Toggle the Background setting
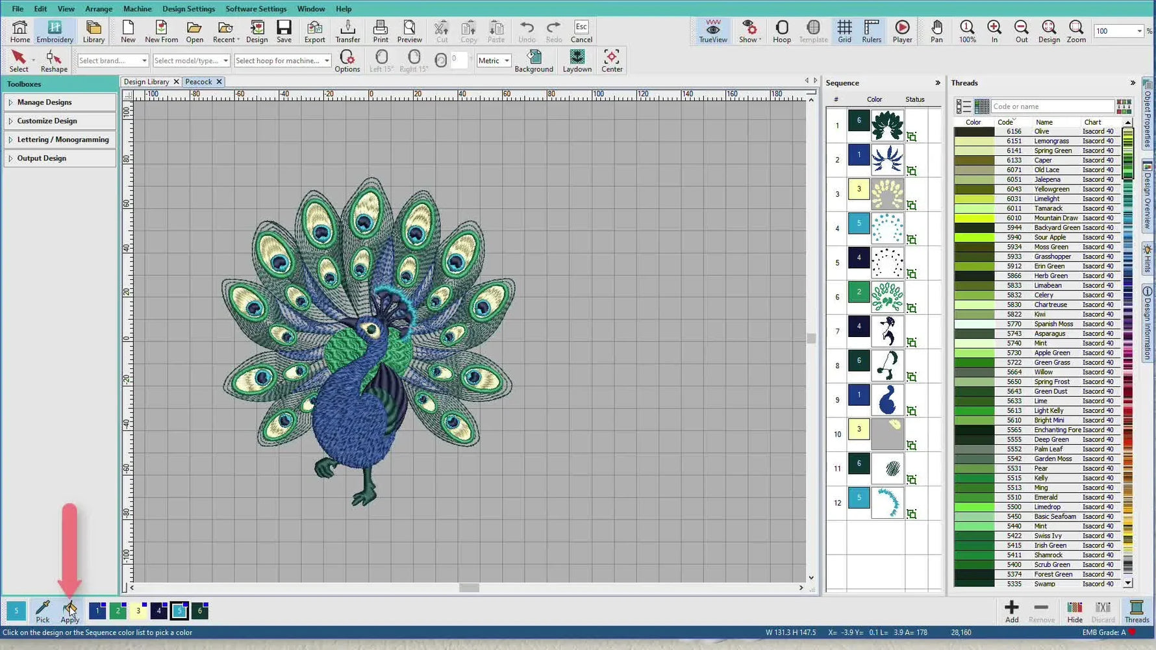 (x=534, y=60)
